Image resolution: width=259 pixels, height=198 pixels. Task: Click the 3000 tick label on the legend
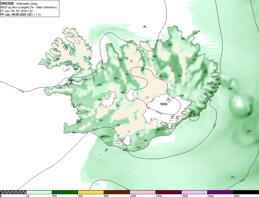pos(236,196)
